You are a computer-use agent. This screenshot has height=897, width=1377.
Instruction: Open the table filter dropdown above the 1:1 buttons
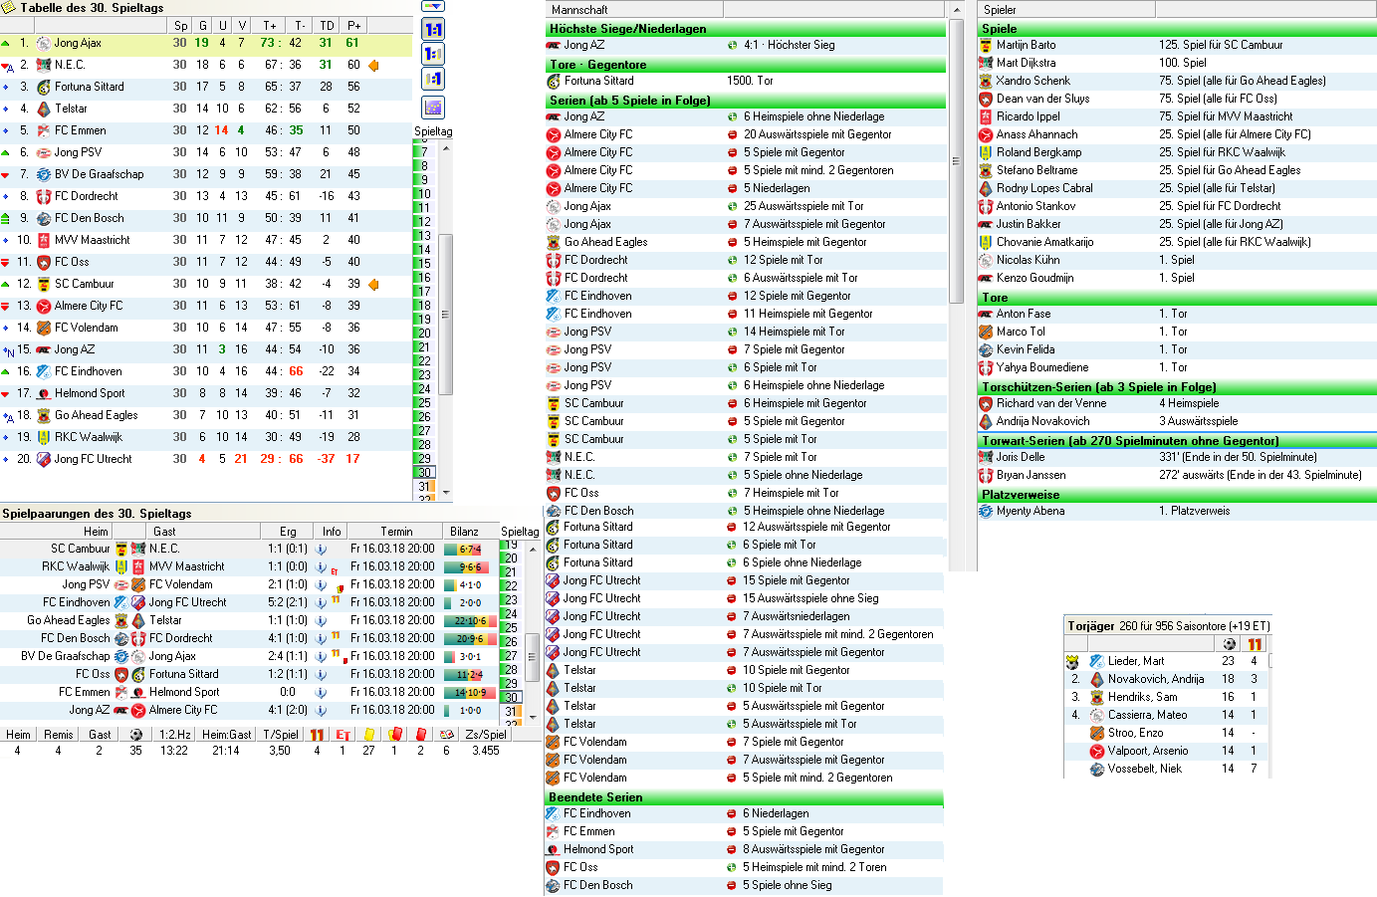[x=433, y=6]
